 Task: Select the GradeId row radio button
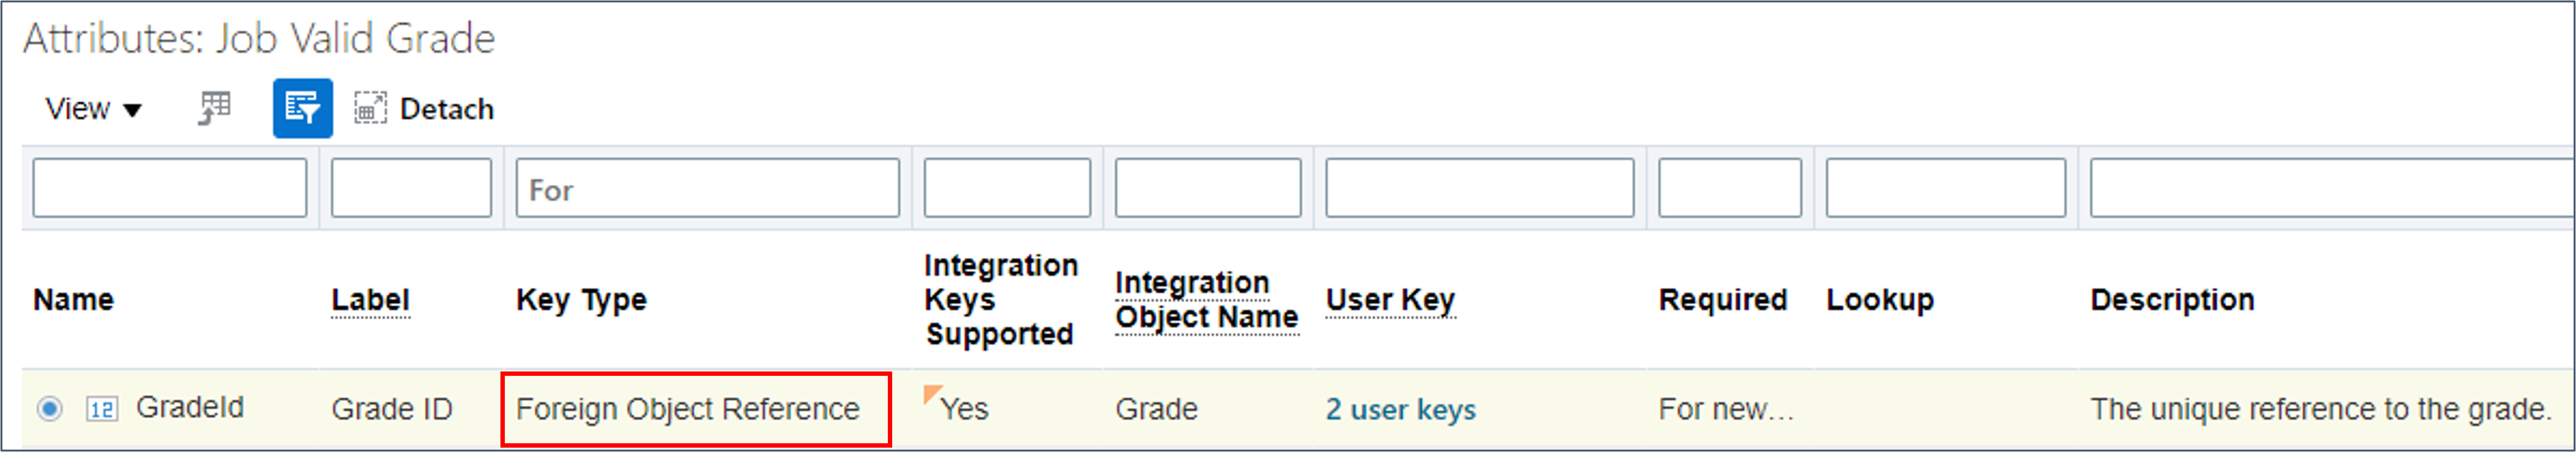tap(49, 408)
